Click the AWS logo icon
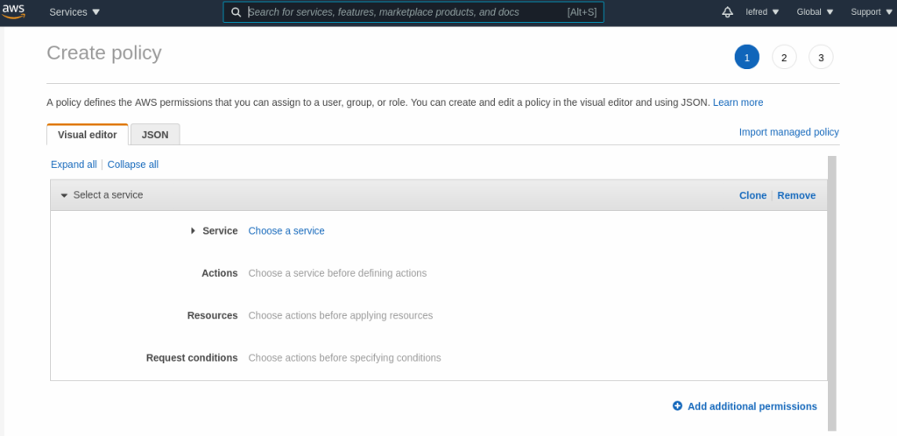This screenshot has width=897, height=436. (13, 12)
